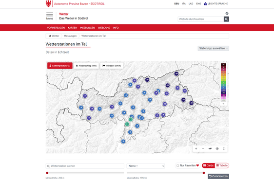Screen dimensions: 274x182
Task: Switch language to ENG
Action: tap(198, 4)
